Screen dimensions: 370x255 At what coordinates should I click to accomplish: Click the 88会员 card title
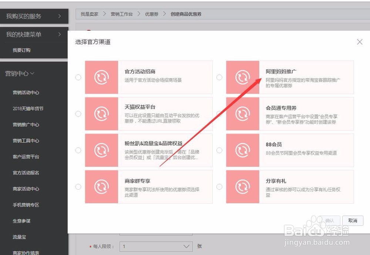click(274, 145)
